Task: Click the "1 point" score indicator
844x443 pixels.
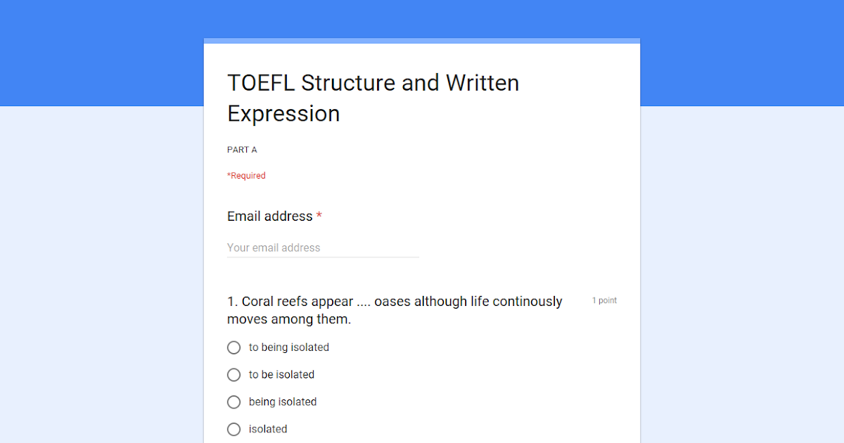Action: coord(604,300)
